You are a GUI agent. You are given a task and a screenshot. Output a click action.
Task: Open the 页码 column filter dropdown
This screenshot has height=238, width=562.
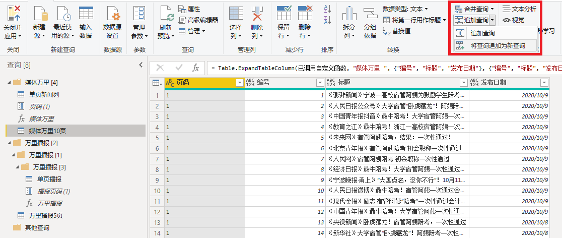click(x=239, y=83)
